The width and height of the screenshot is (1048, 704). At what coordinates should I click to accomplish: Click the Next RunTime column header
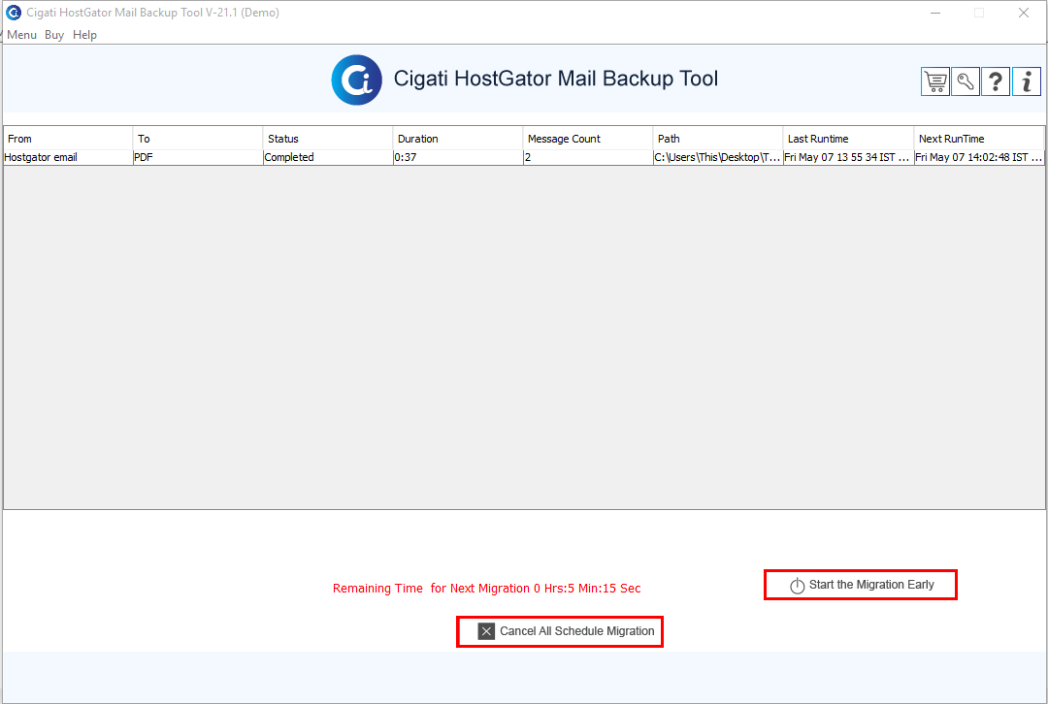[x=978, y=139]
